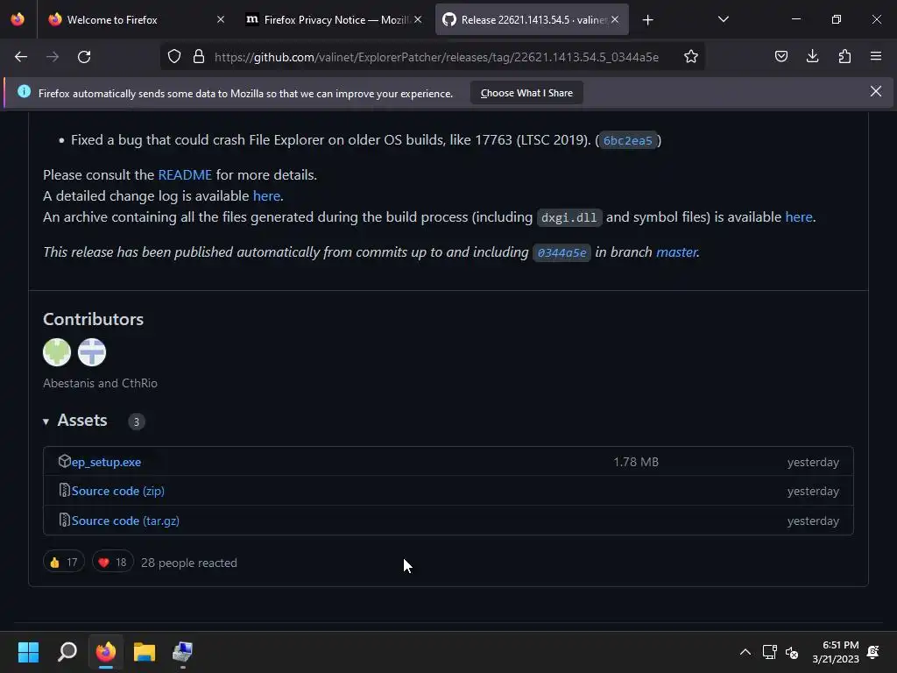Open the build archive here link
The height and width of the screenshot is (673, 897).
pyautogui.click(x=799, y=217)
